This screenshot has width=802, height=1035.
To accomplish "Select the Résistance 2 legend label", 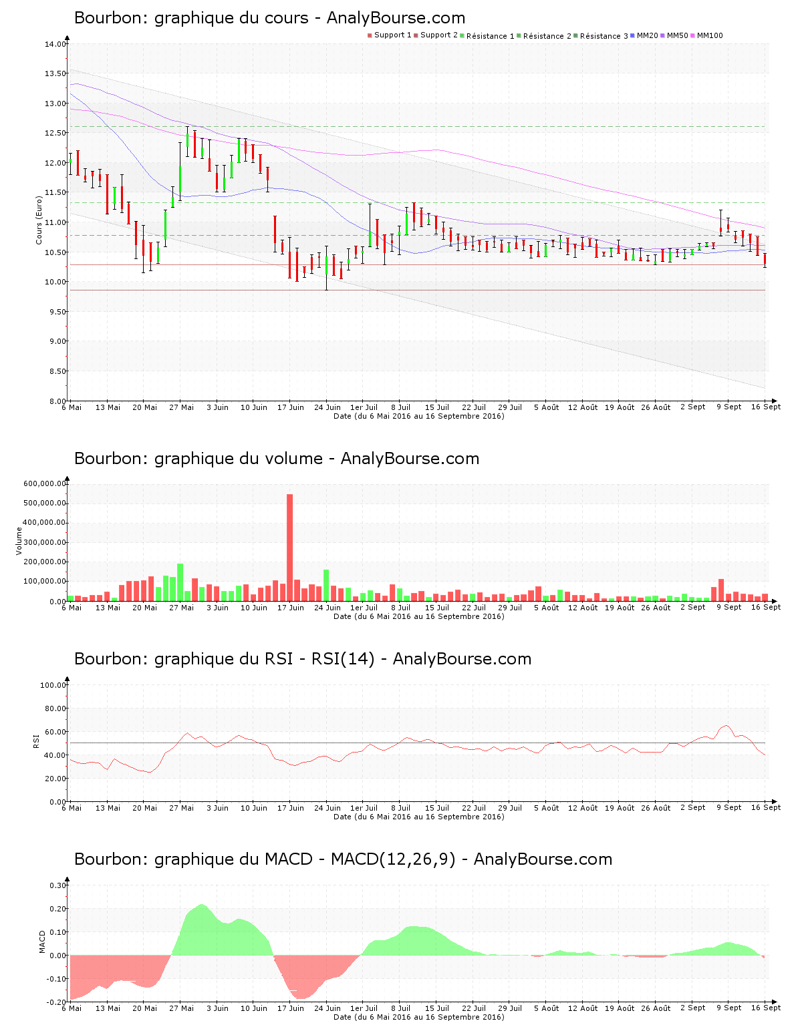I will [x=547, y=36].
